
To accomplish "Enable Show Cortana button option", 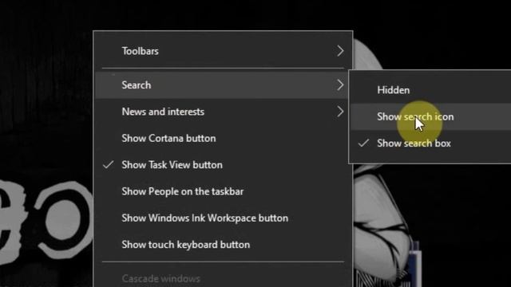I will (223, 138).
